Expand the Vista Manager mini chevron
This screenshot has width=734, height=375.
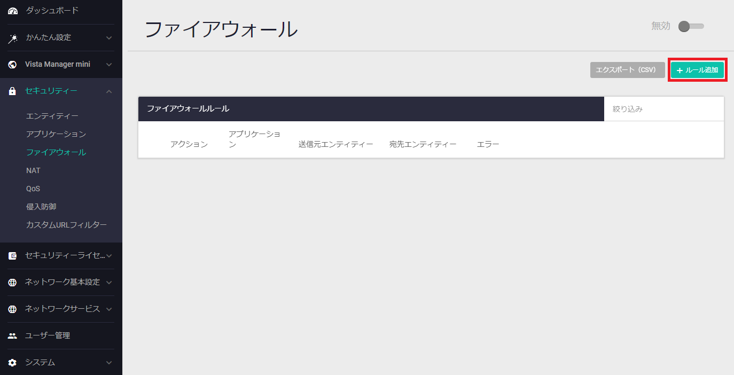(109, 65)
